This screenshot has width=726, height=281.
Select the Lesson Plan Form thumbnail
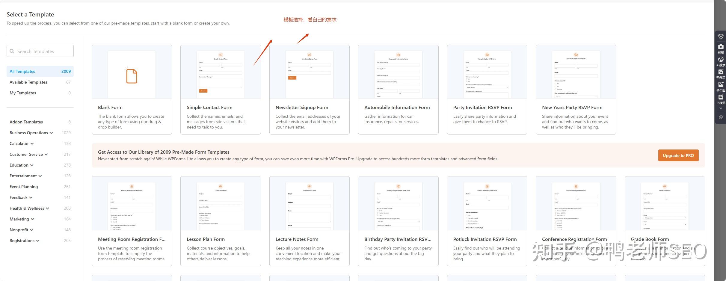click(221, 203)
